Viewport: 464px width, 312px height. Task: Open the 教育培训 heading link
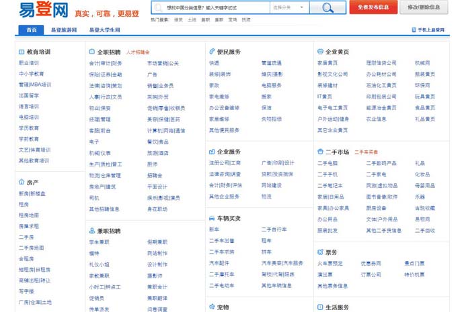[x=38, y=52]
